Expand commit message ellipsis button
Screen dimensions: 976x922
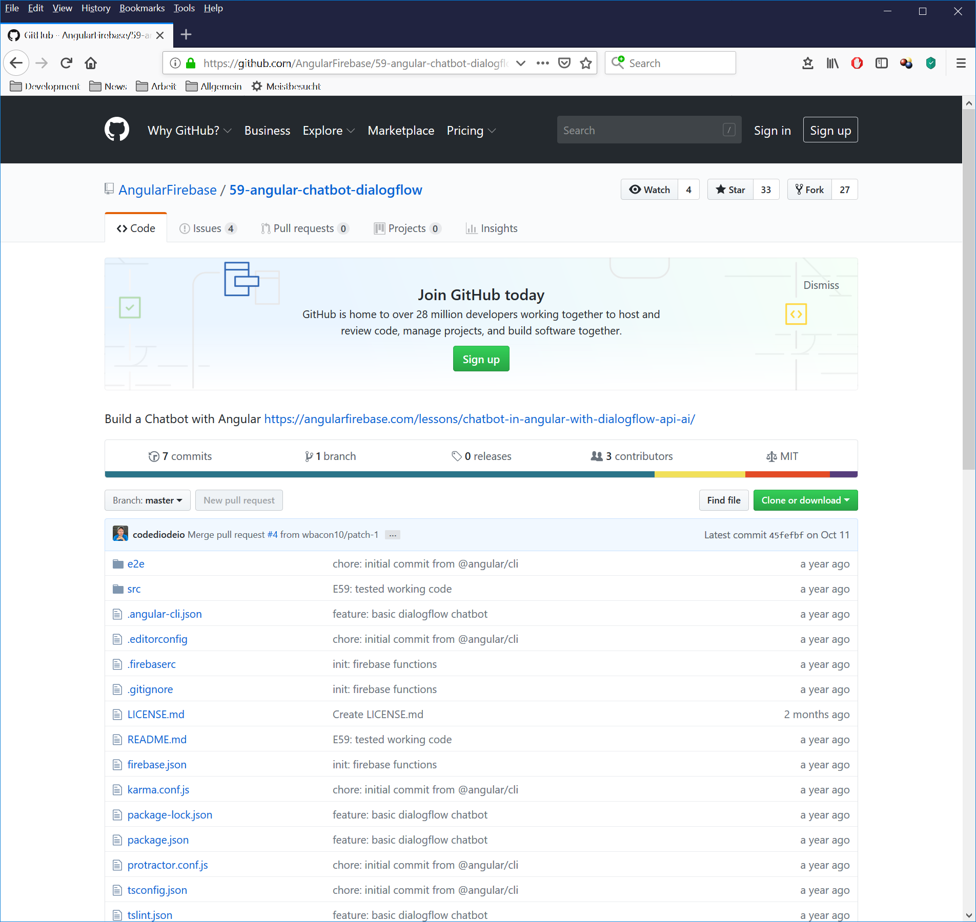pyautogui.click(x=393, y=535)
